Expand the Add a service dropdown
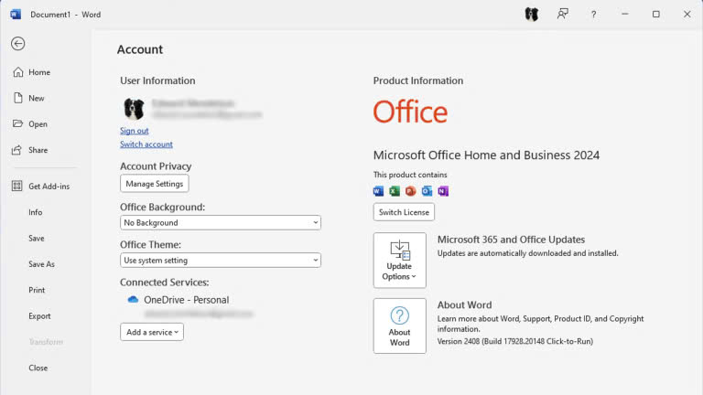 pyautogui.click(x=152, y=332)
